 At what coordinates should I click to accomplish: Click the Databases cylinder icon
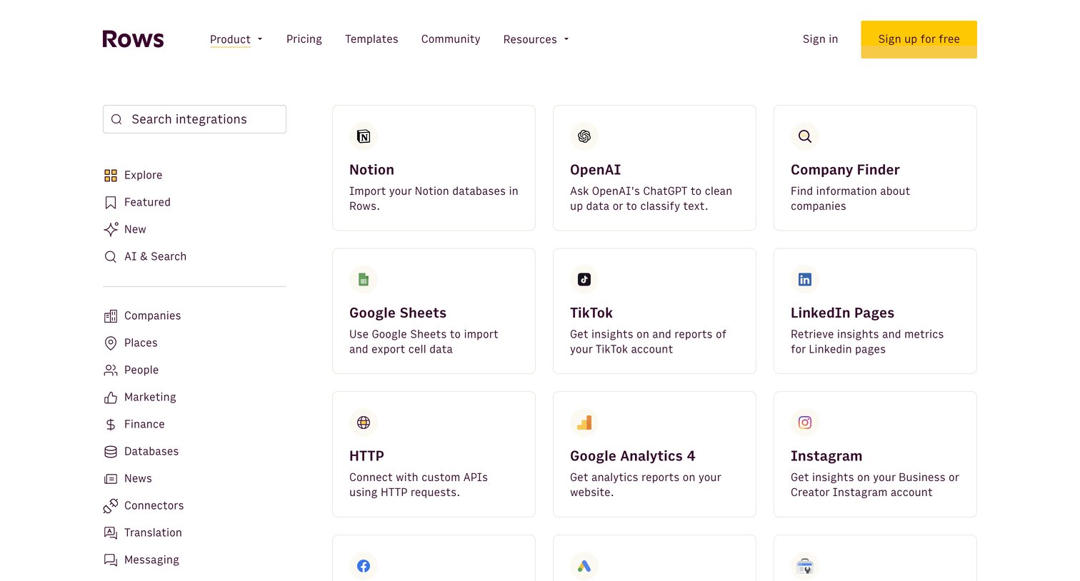pos(111,452)
